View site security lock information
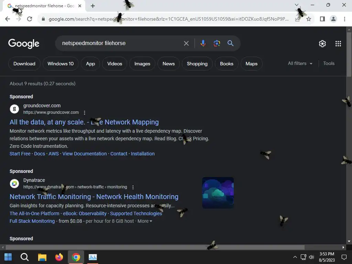This screenshot has width=352, height=264. pos(43,19)
